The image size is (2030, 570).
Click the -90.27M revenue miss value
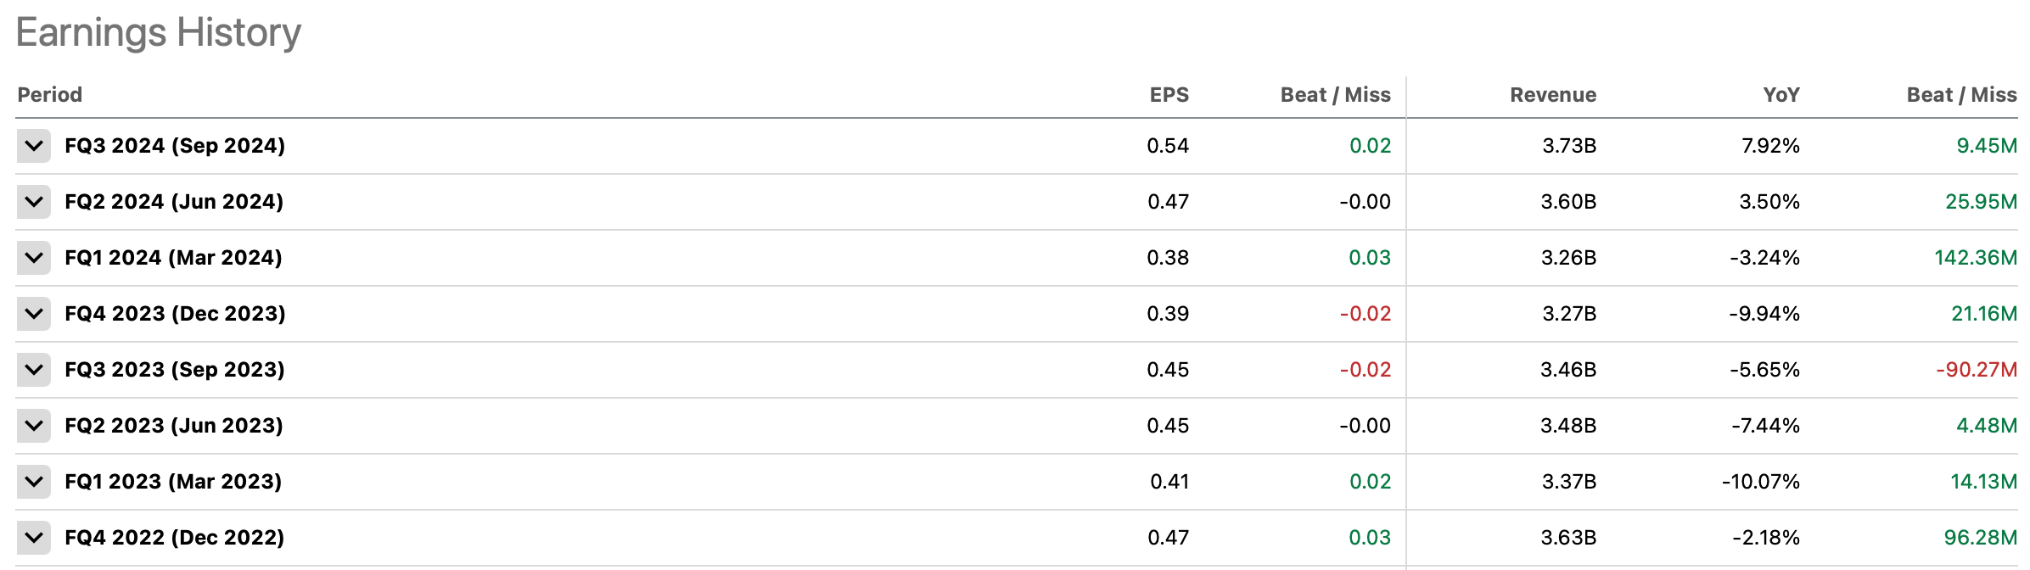point(1976,370)
